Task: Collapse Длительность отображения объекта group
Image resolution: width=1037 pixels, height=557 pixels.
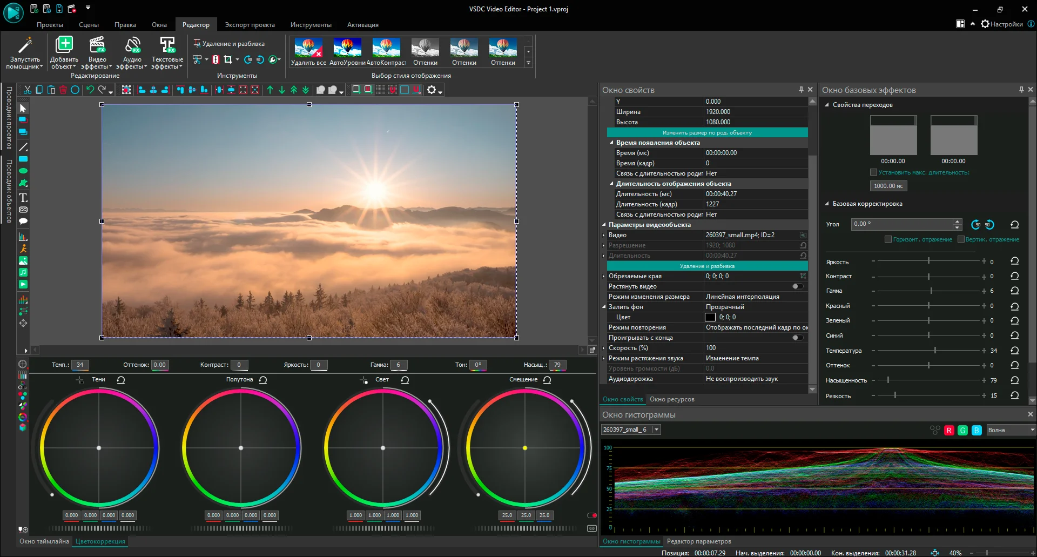Action: coord(611,184)
